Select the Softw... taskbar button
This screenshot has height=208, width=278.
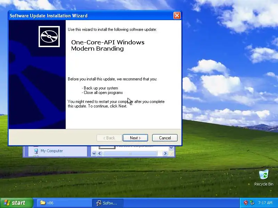click(108, 203)
